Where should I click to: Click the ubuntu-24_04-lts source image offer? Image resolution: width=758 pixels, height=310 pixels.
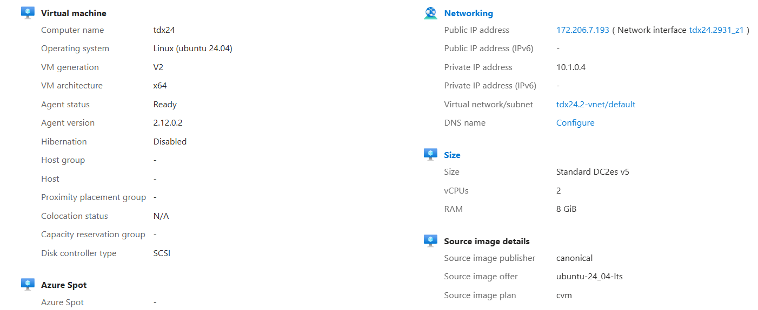point(589,277)
